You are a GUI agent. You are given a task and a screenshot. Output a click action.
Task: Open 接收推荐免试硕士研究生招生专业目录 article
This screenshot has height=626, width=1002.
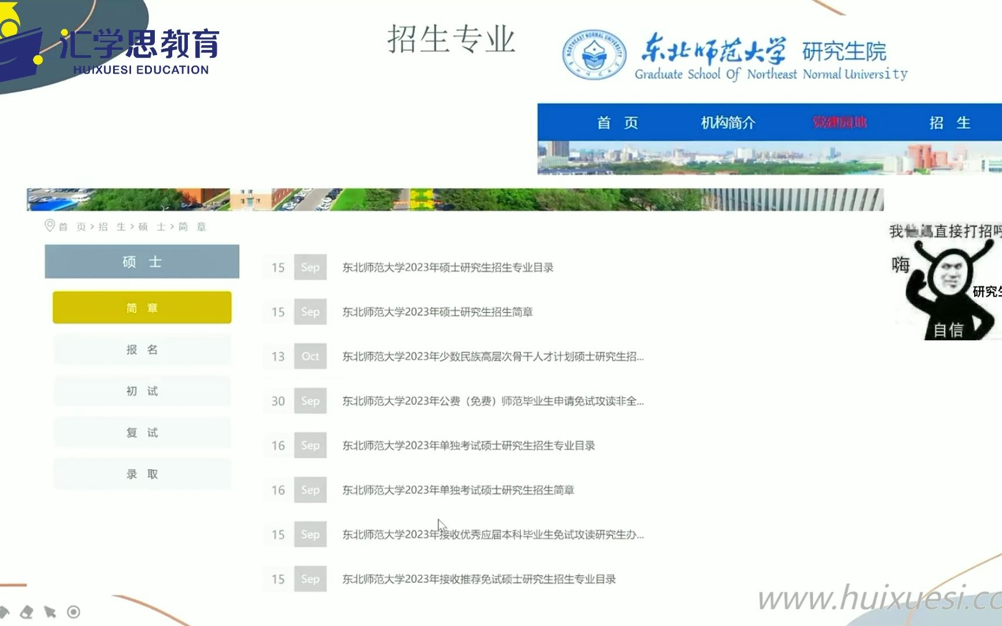click(479, 579)
